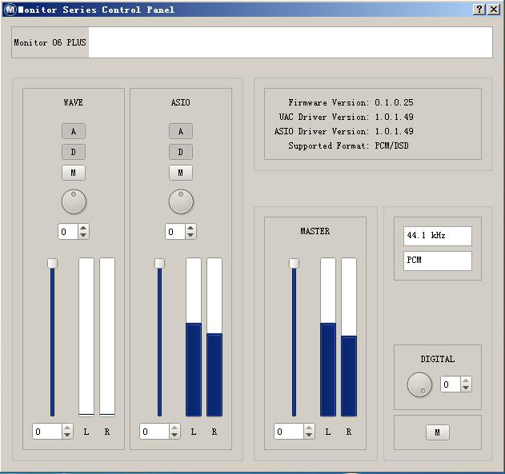Viewport: 505px width, 474px height.
Task: Click the 44.1 kHz sample rate field
Action: click(438, 236)
